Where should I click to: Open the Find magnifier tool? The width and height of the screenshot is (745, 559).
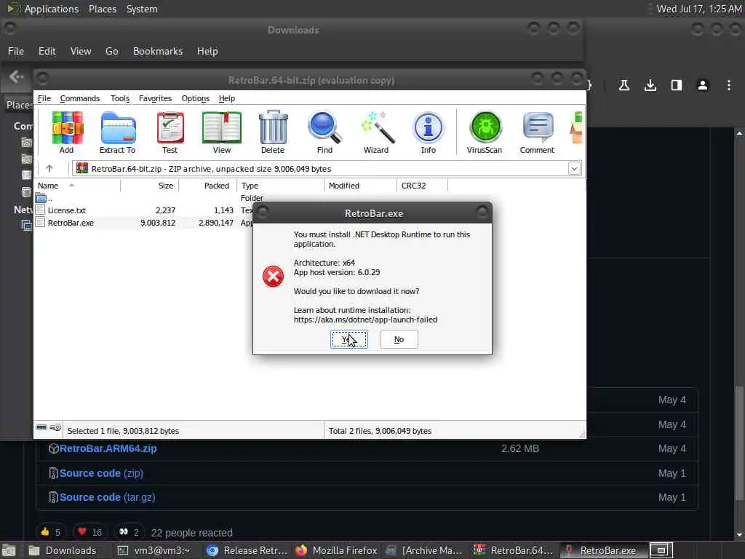(324, 132)
